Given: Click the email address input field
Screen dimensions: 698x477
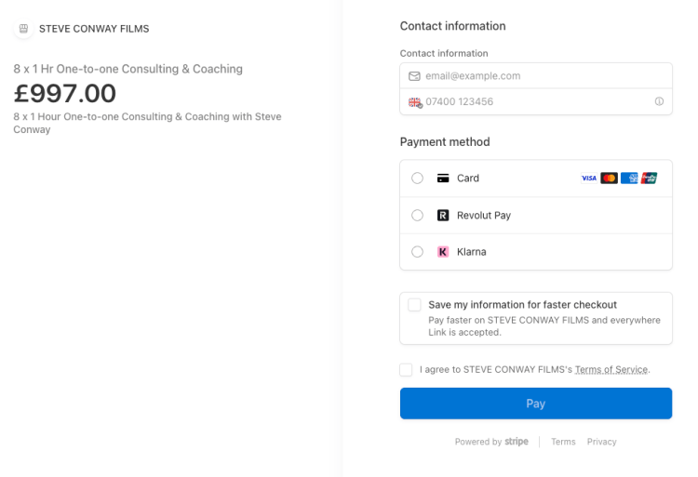Looking at the screenshot, I should coord(540,76).
